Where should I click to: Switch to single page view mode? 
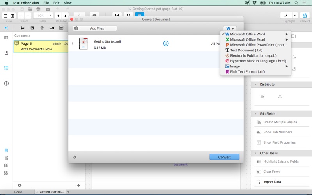6,150
